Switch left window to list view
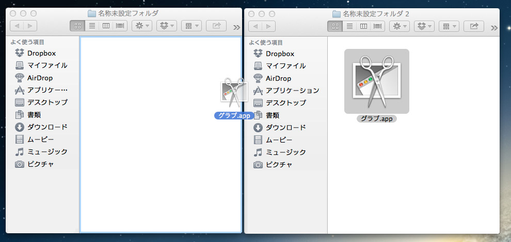 point(92,26)
